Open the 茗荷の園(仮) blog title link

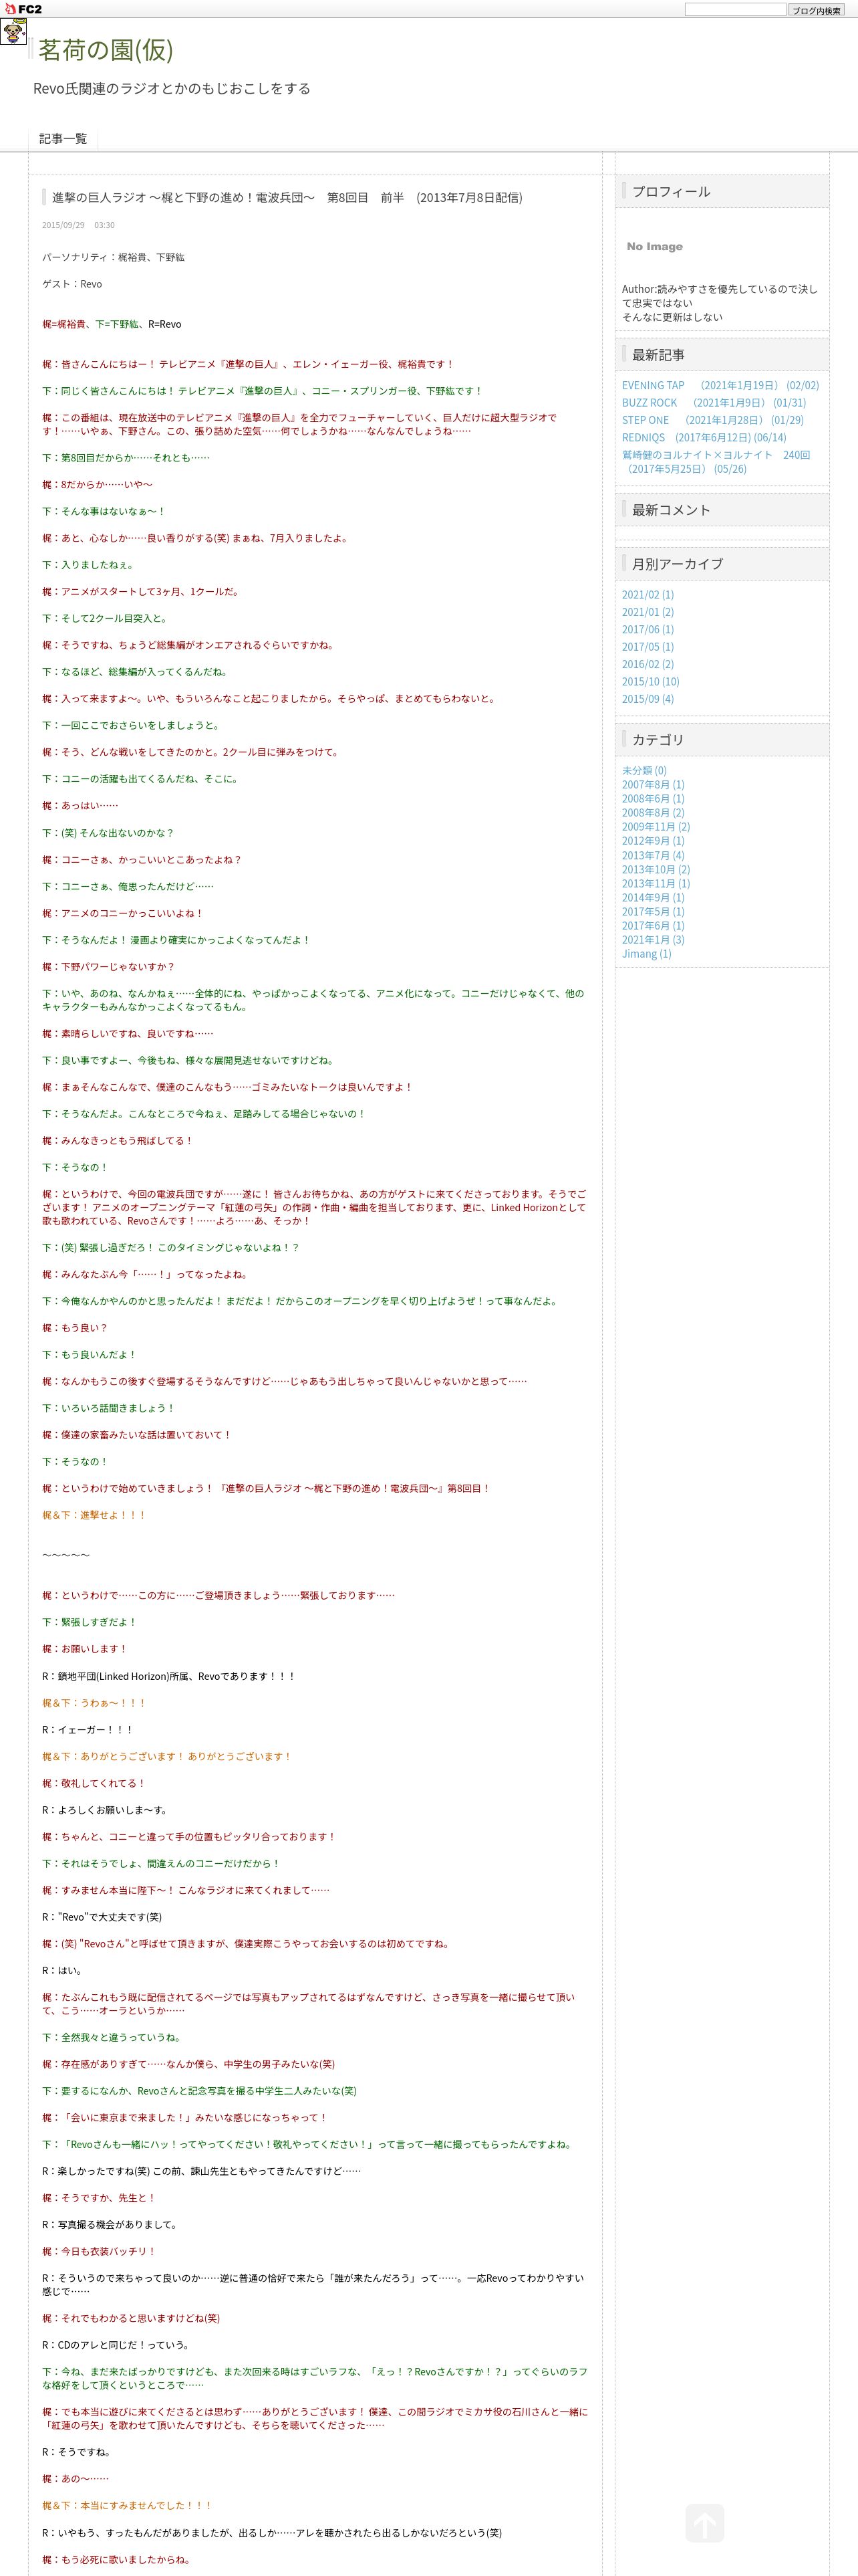[106, 49]
